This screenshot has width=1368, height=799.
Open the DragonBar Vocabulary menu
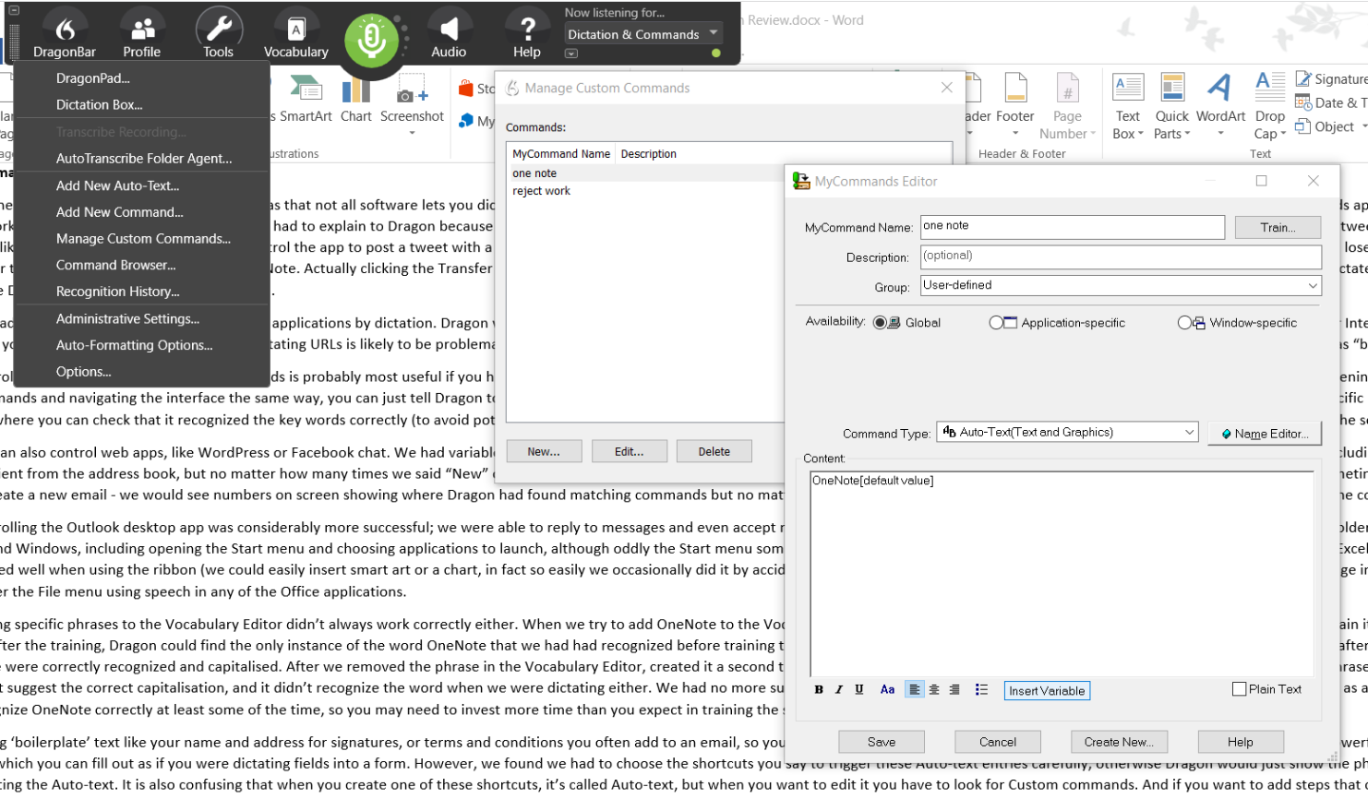(295, 36)
